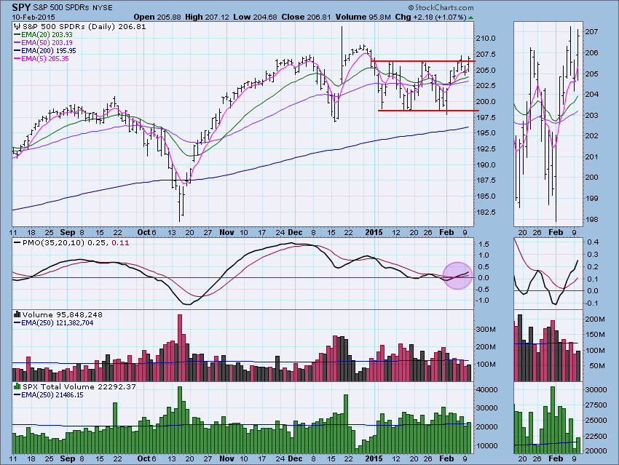Click the 198 label on zoomed price scale
619x465 pixels.
[591, 220]
